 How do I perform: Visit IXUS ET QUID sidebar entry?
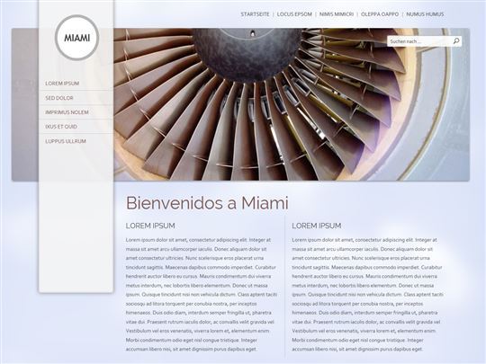[x=61, y=127]
